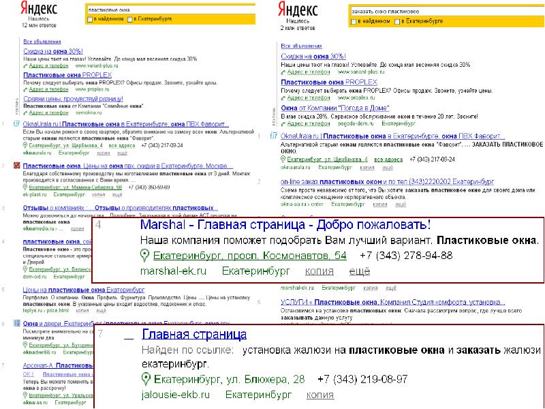Open 'Пластиковые окна. Цены на окна пвх' result
Screen dimensions: 545x409
127,166
